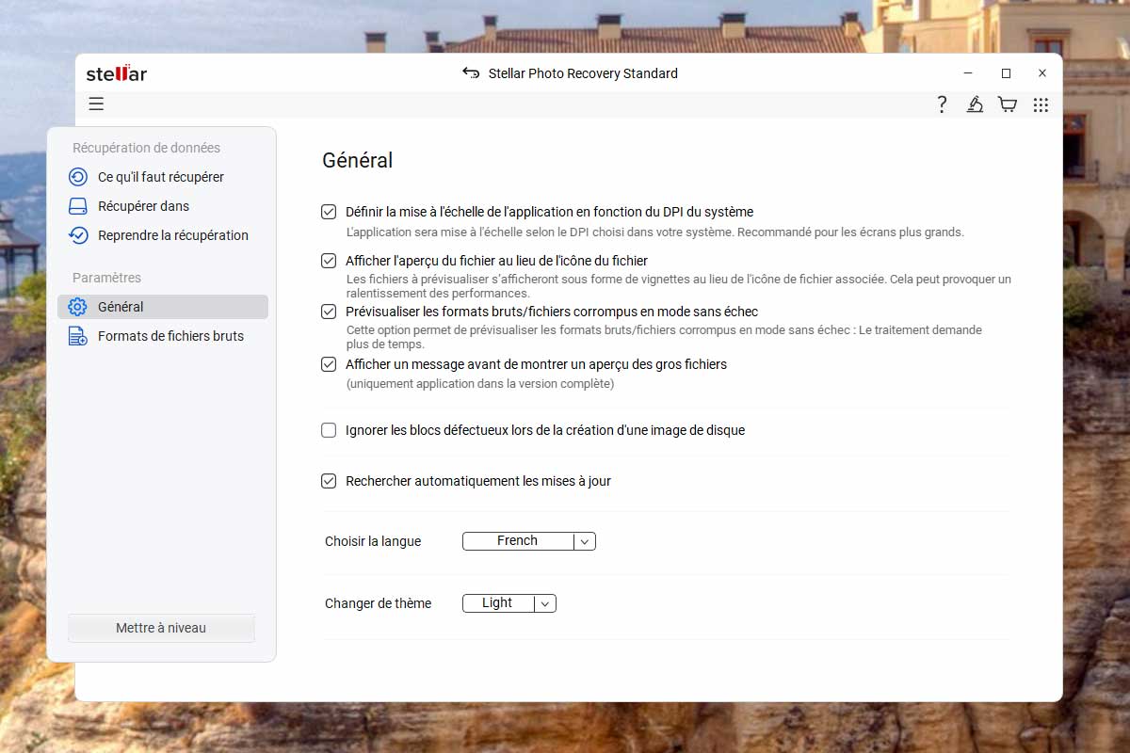Select Récupérer dans in sidebar

click(143, 206)
